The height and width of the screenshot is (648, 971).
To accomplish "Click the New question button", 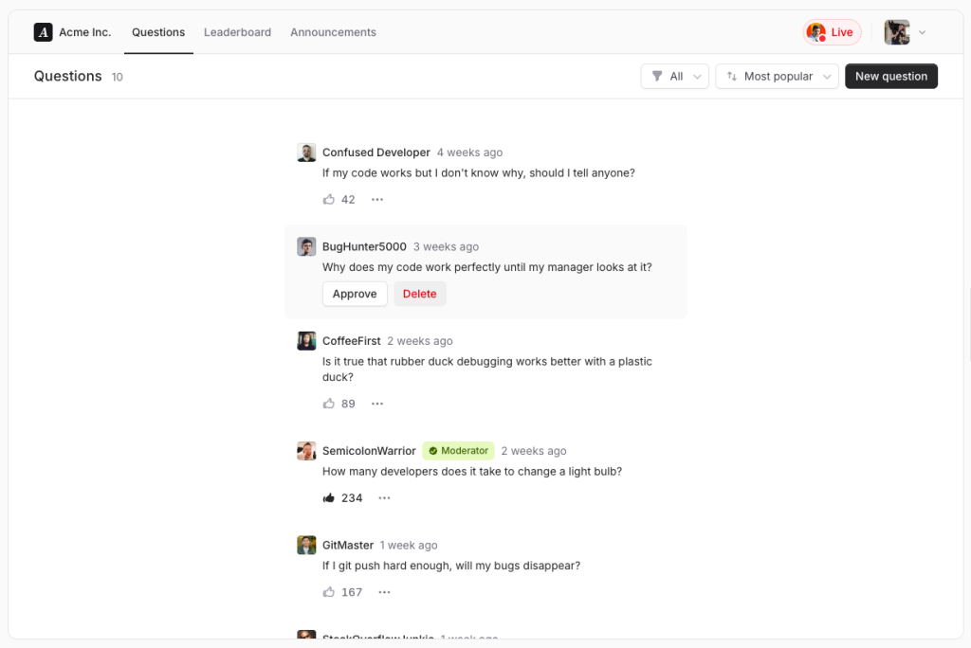I will [x=890, y=76].
